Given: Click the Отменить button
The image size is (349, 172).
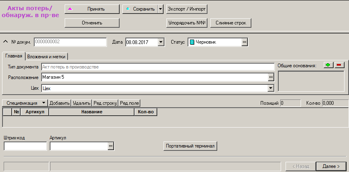Looking at the screenshot, I should 92,23.
